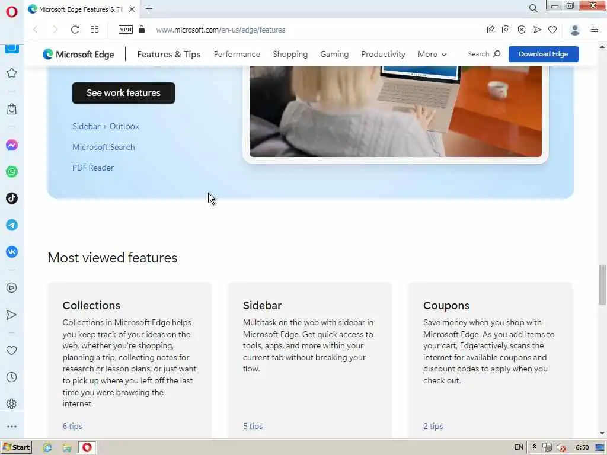The height and width of the screenshot is (455, 607).
Task: Click the Coupons card heading
Action: [446, 305]
